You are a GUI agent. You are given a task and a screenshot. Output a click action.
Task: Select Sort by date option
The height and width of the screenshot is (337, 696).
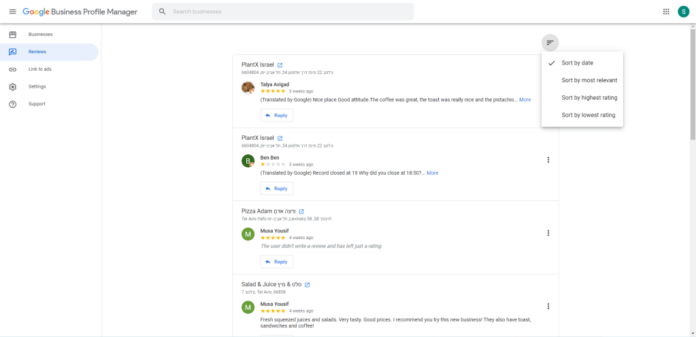click(x=577, y=63)
